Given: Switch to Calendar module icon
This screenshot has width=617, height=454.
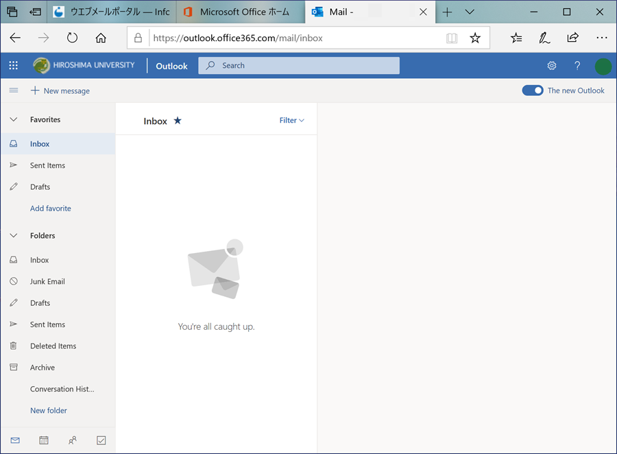Looking at the screenshot, I should pos(44,440).
